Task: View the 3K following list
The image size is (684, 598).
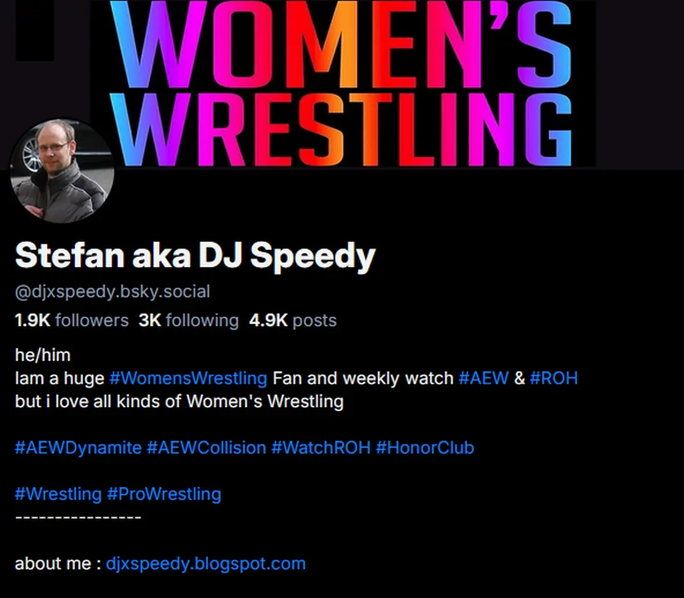Action: (188, 320)
